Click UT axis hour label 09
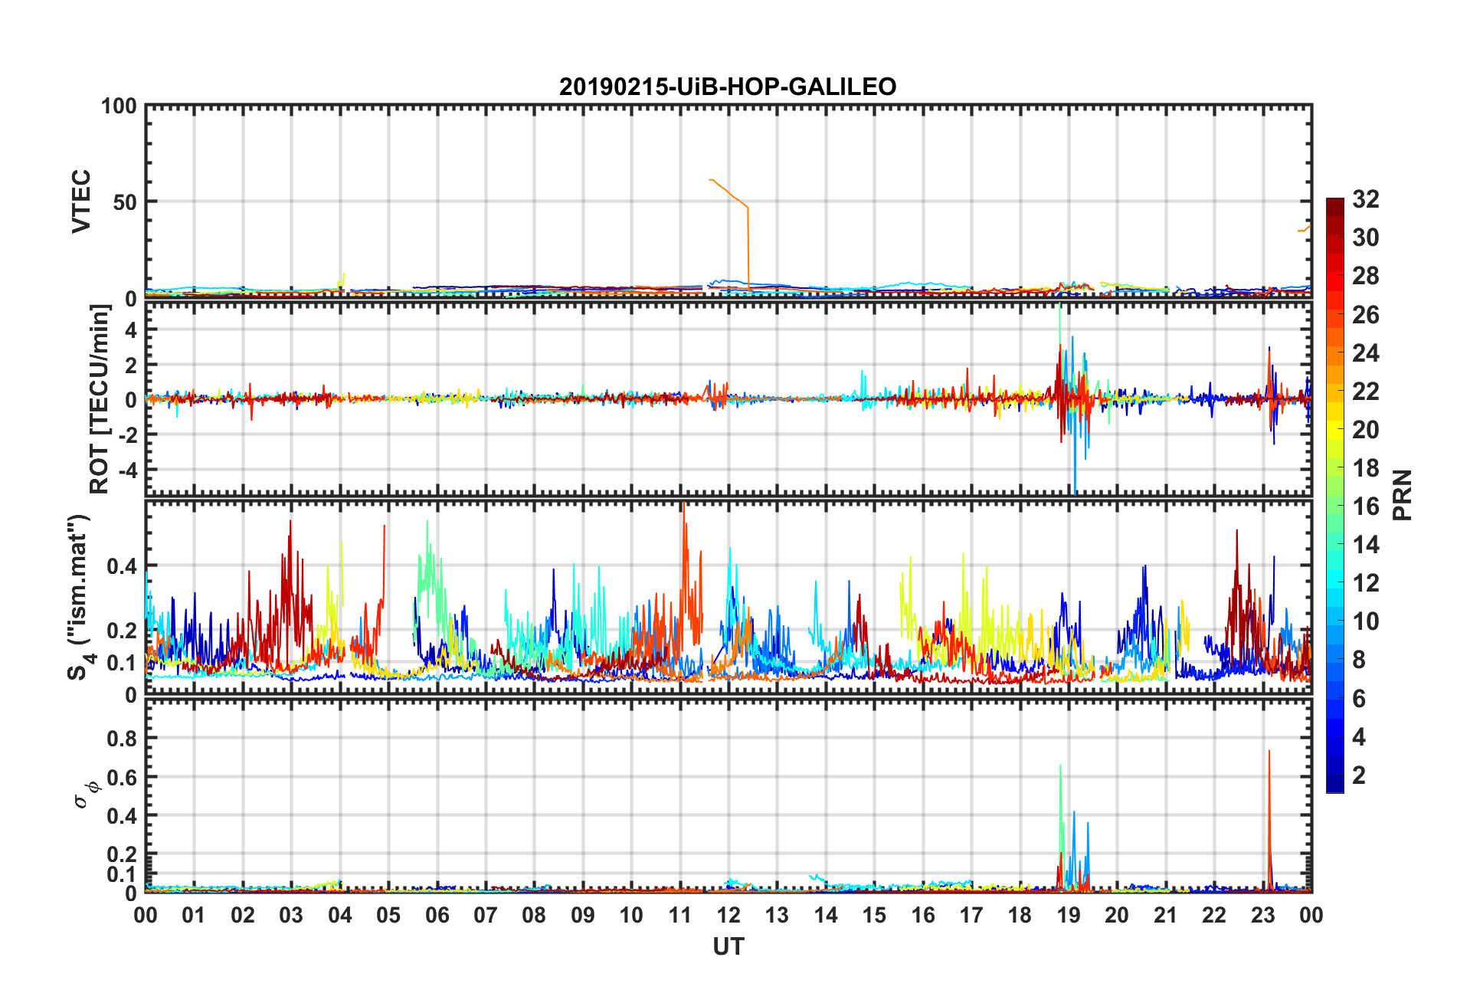This screenshot has height=990, width=1457. [x=583, y=915]
